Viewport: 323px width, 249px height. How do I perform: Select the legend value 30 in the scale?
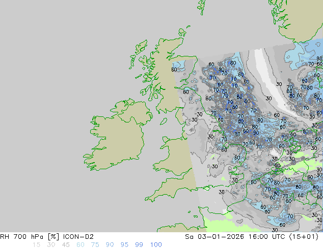[51, 245]
